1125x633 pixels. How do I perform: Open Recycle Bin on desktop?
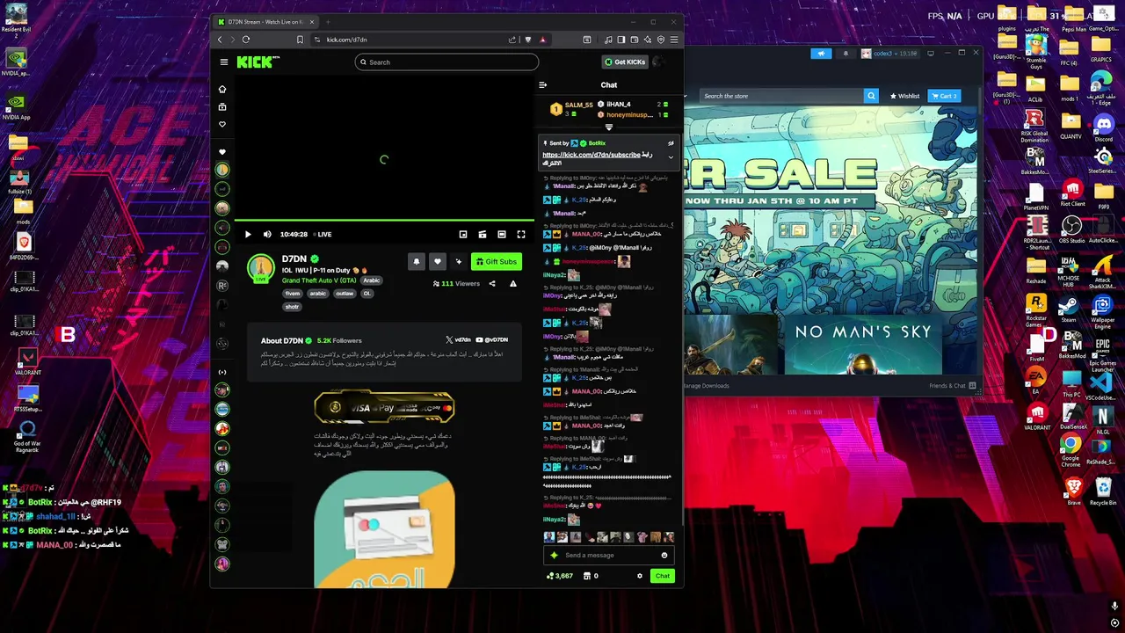tap(1102, 491)
